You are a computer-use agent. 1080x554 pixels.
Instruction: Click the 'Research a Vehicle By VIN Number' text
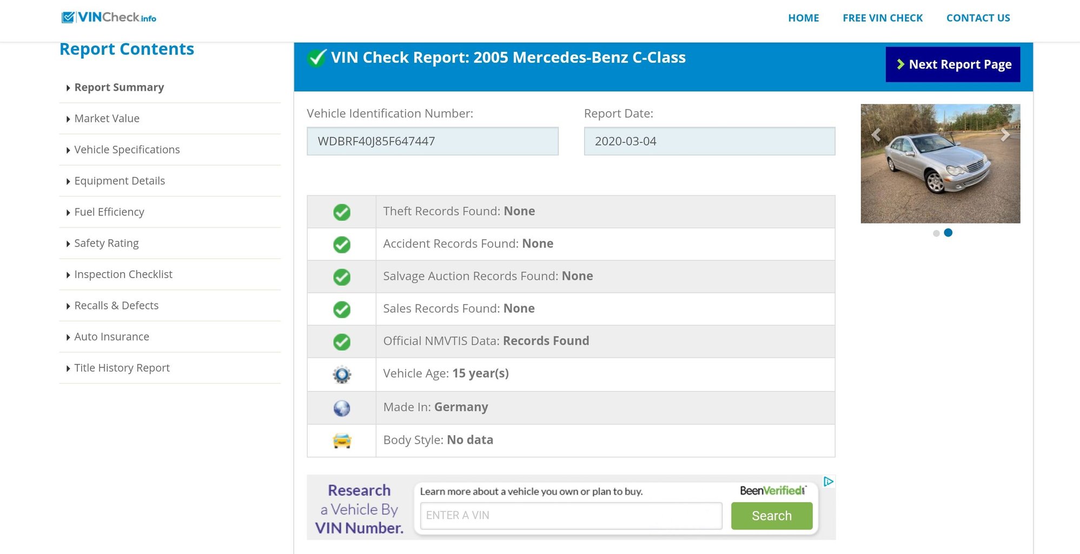(x=360, y=509)
